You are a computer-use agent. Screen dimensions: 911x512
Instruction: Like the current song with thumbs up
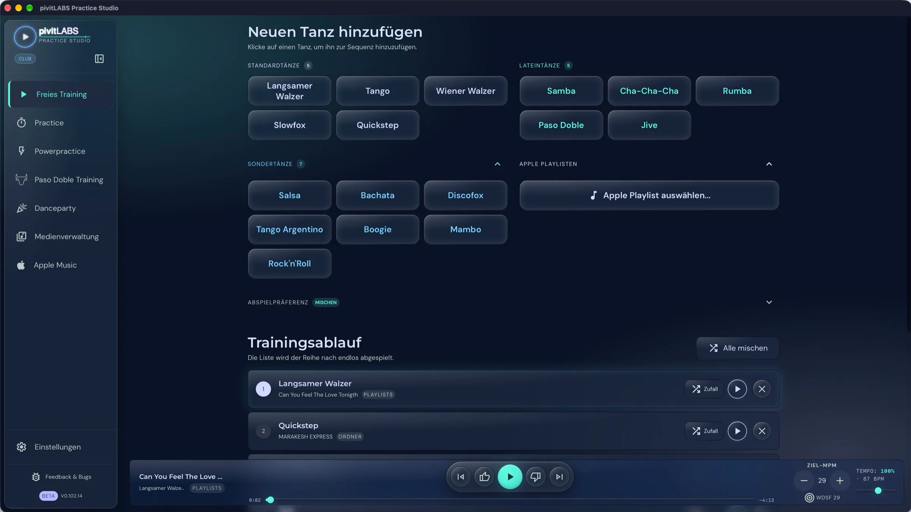click(x=484, y=477)
